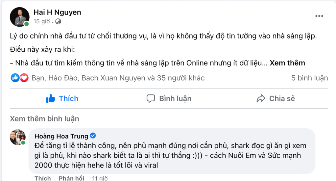Open the Hoàng Hoa Trung name link
336x181 pixels.
[x=61, y=136]
